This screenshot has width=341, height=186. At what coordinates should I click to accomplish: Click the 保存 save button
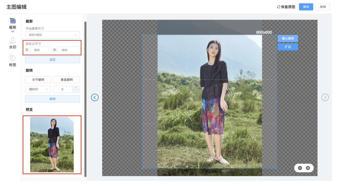[x=306, y=7]
